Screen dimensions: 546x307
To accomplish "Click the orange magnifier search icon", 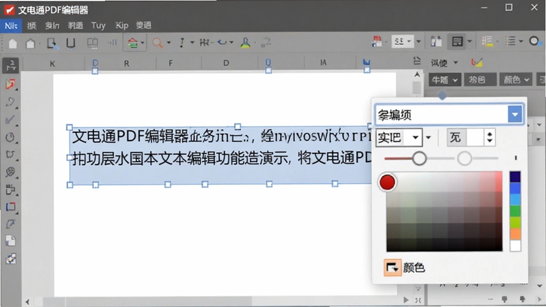I will 158,43.
